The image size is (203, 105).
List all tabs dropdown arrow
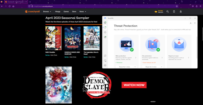[x=182, y=2]
